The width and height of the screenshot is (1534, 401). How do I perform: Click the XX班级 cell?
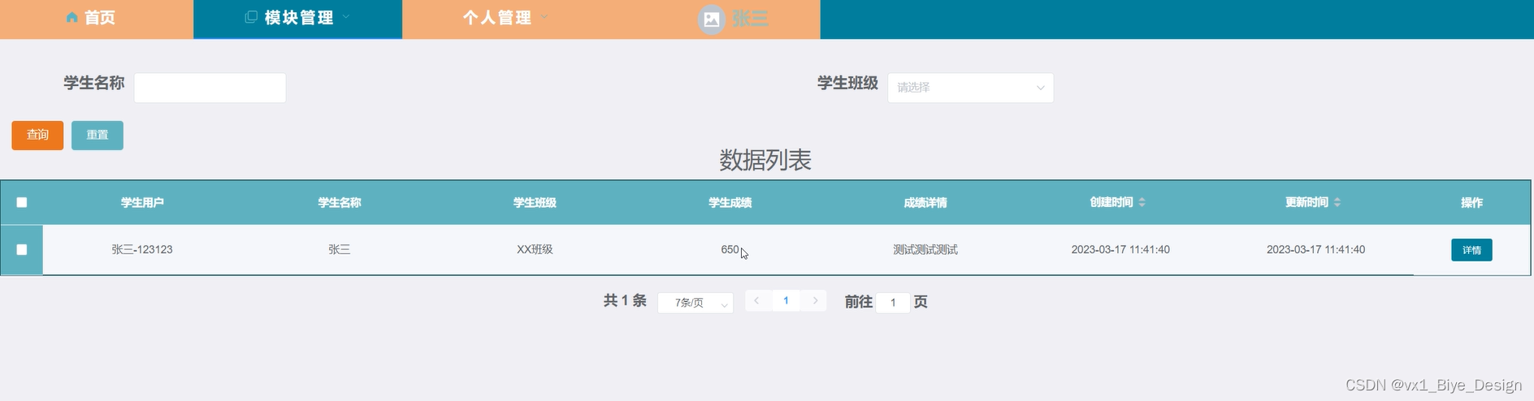pos(535,249)
